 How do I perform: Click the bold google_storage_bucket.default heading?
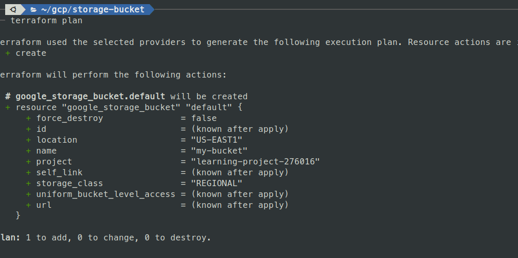(90, 97)
